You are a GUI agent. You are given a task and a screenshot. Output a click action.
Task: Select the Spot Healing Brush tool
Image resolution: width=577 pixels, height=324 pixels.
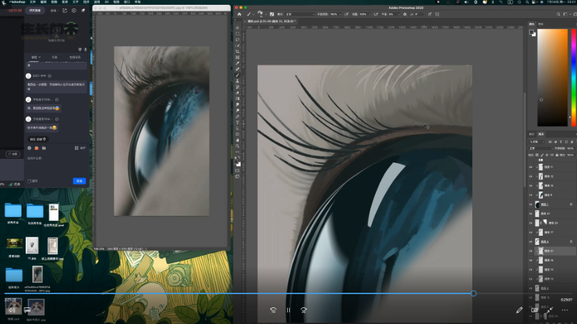point(237,69)
